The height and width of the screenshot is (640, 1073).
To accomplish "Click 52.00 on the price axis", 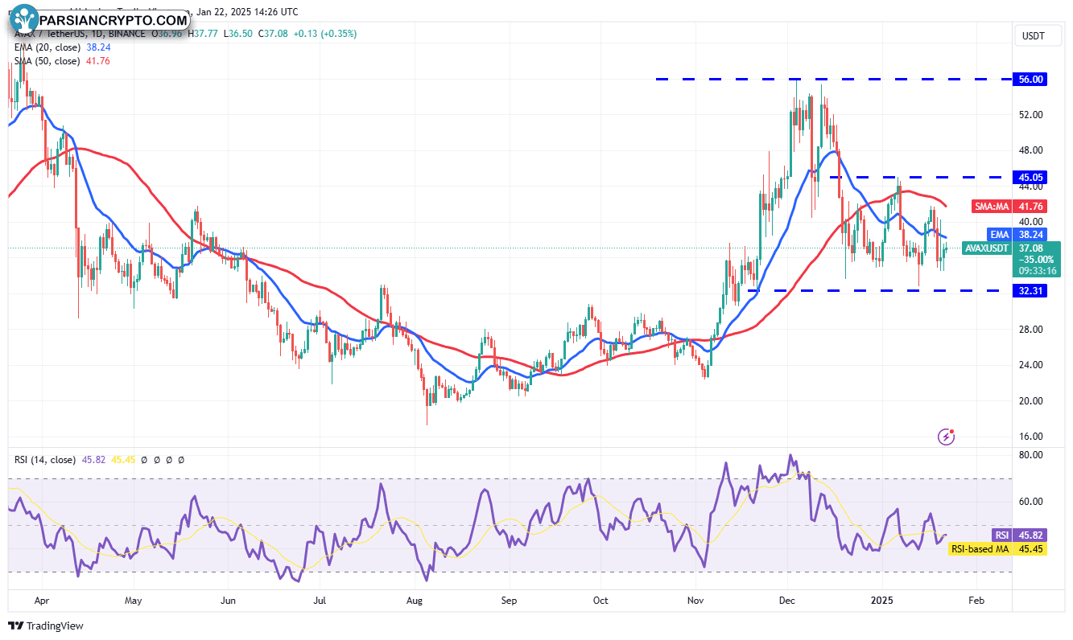I will pyautogui.click(x=1031, y=115).
